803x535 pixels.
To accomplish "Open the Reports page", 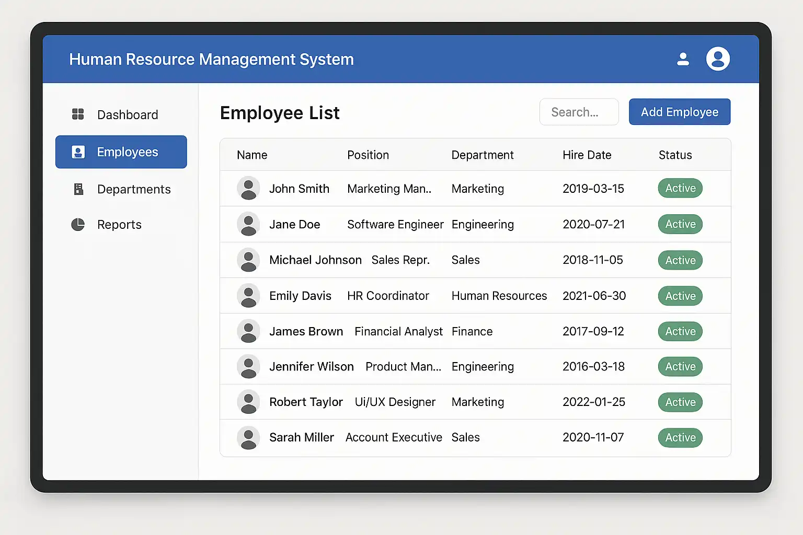I will tap(119, 225).
